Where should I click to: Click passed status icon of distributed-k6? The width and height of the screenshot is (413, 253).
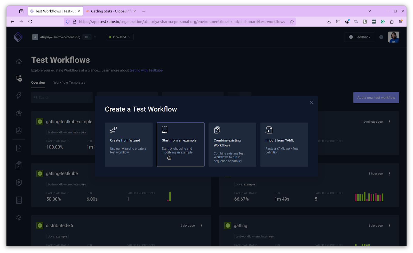pos(40,226)
